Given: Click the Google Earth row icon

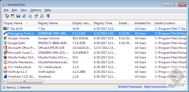Looking at the screenshot, I should pyautogui.click(x=5, y=43).
